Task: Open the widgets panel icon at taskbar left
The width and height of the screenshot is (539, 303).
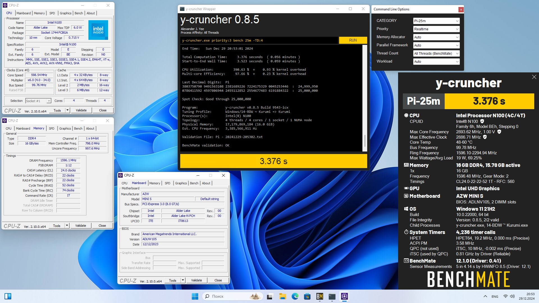Action: coord(8,296)
